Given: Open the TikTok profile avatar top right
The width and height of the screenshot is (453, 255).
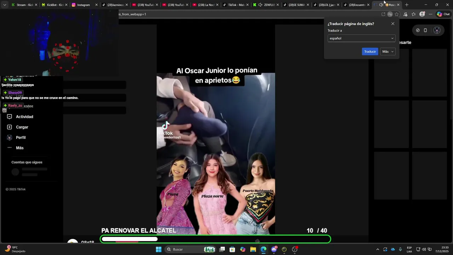Looking at the screenshot, I should pos(437,30).
